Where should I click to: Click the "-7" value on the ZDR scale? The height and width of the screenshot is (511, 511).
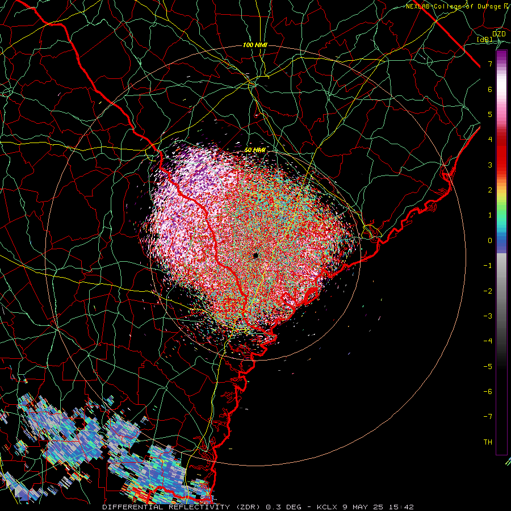(x=488, y=417)
